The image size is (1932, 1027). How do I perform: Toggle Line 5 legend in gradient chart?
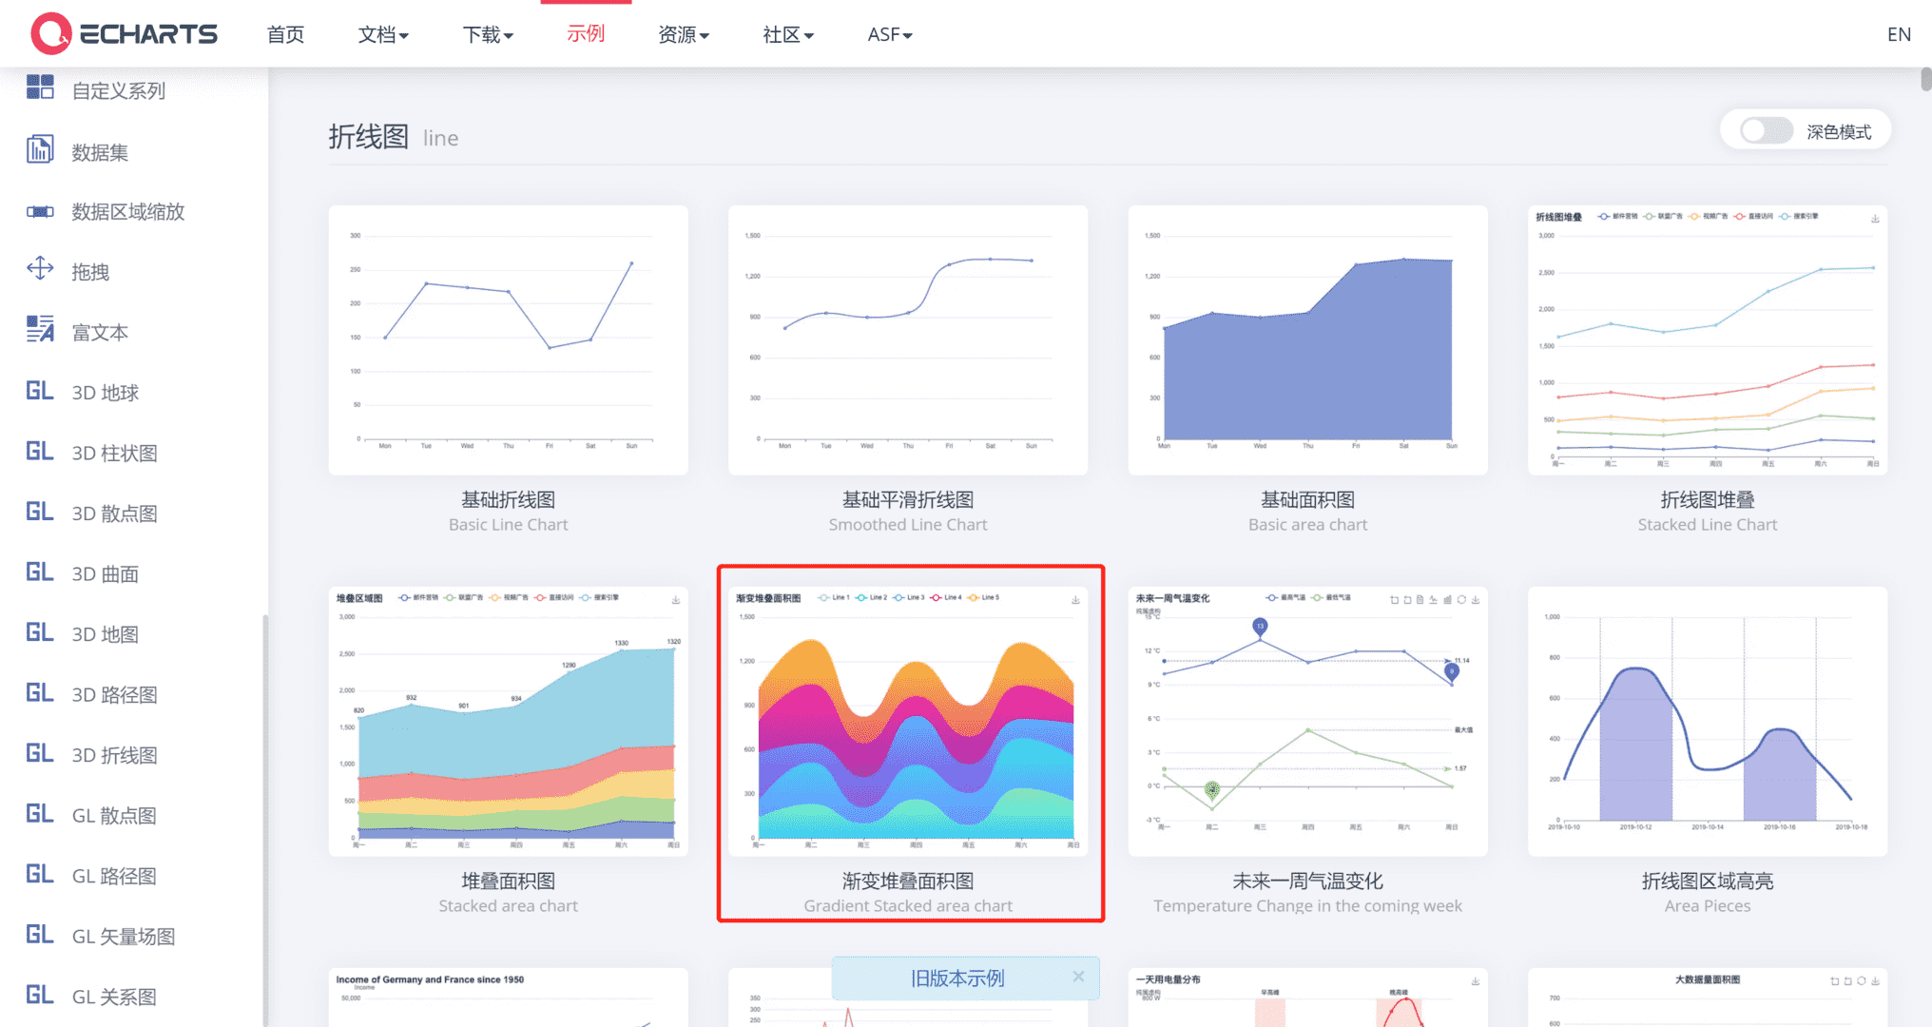pos(984,598)
